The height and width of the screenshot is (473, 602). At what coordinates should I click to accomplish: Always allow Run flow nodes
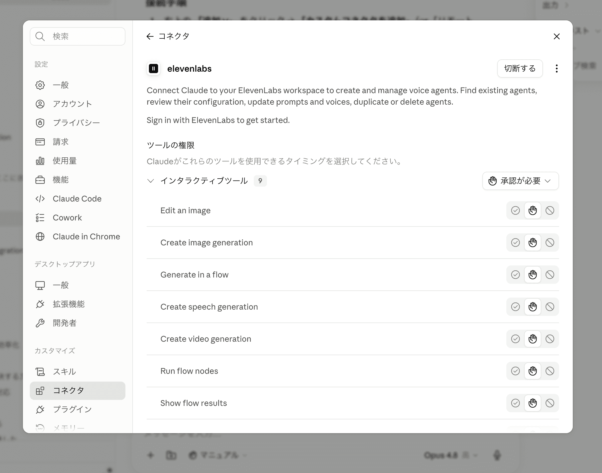pyautogui.click(x=515, y=371)
